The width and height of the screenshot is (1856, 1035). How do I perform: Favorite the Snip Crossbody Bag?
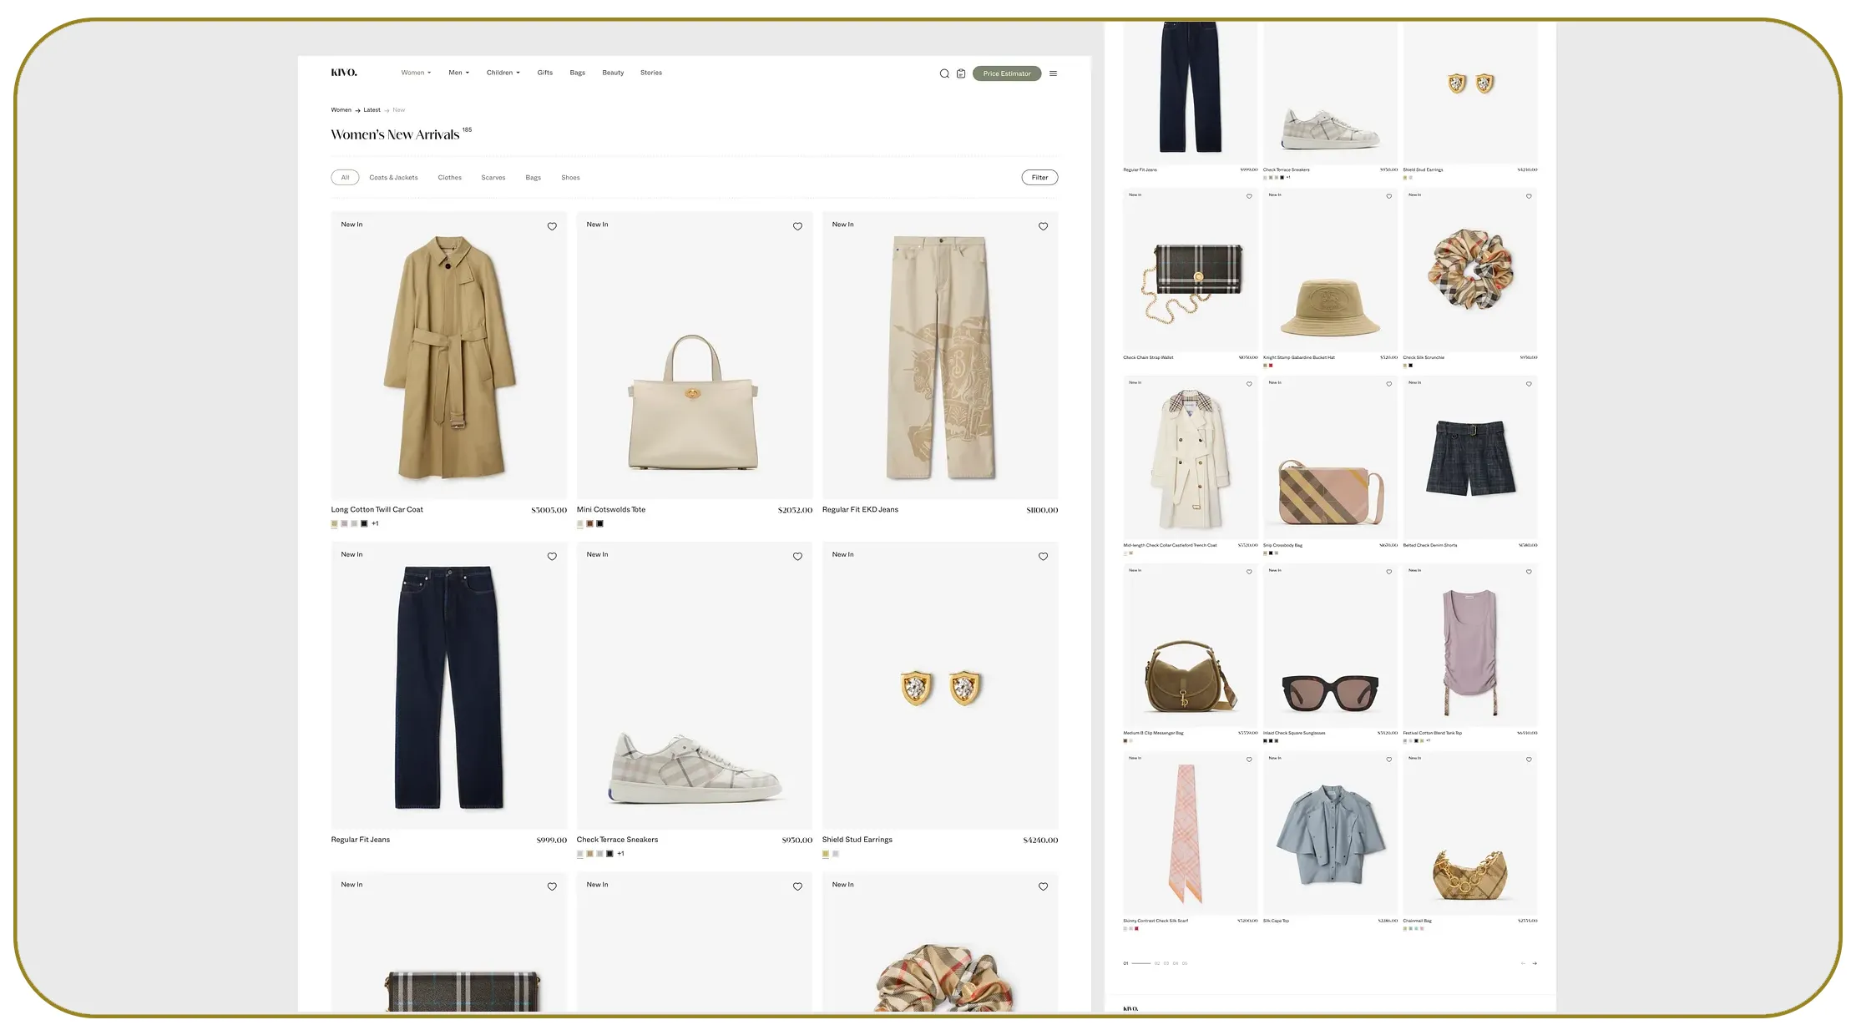(1389, 384)
